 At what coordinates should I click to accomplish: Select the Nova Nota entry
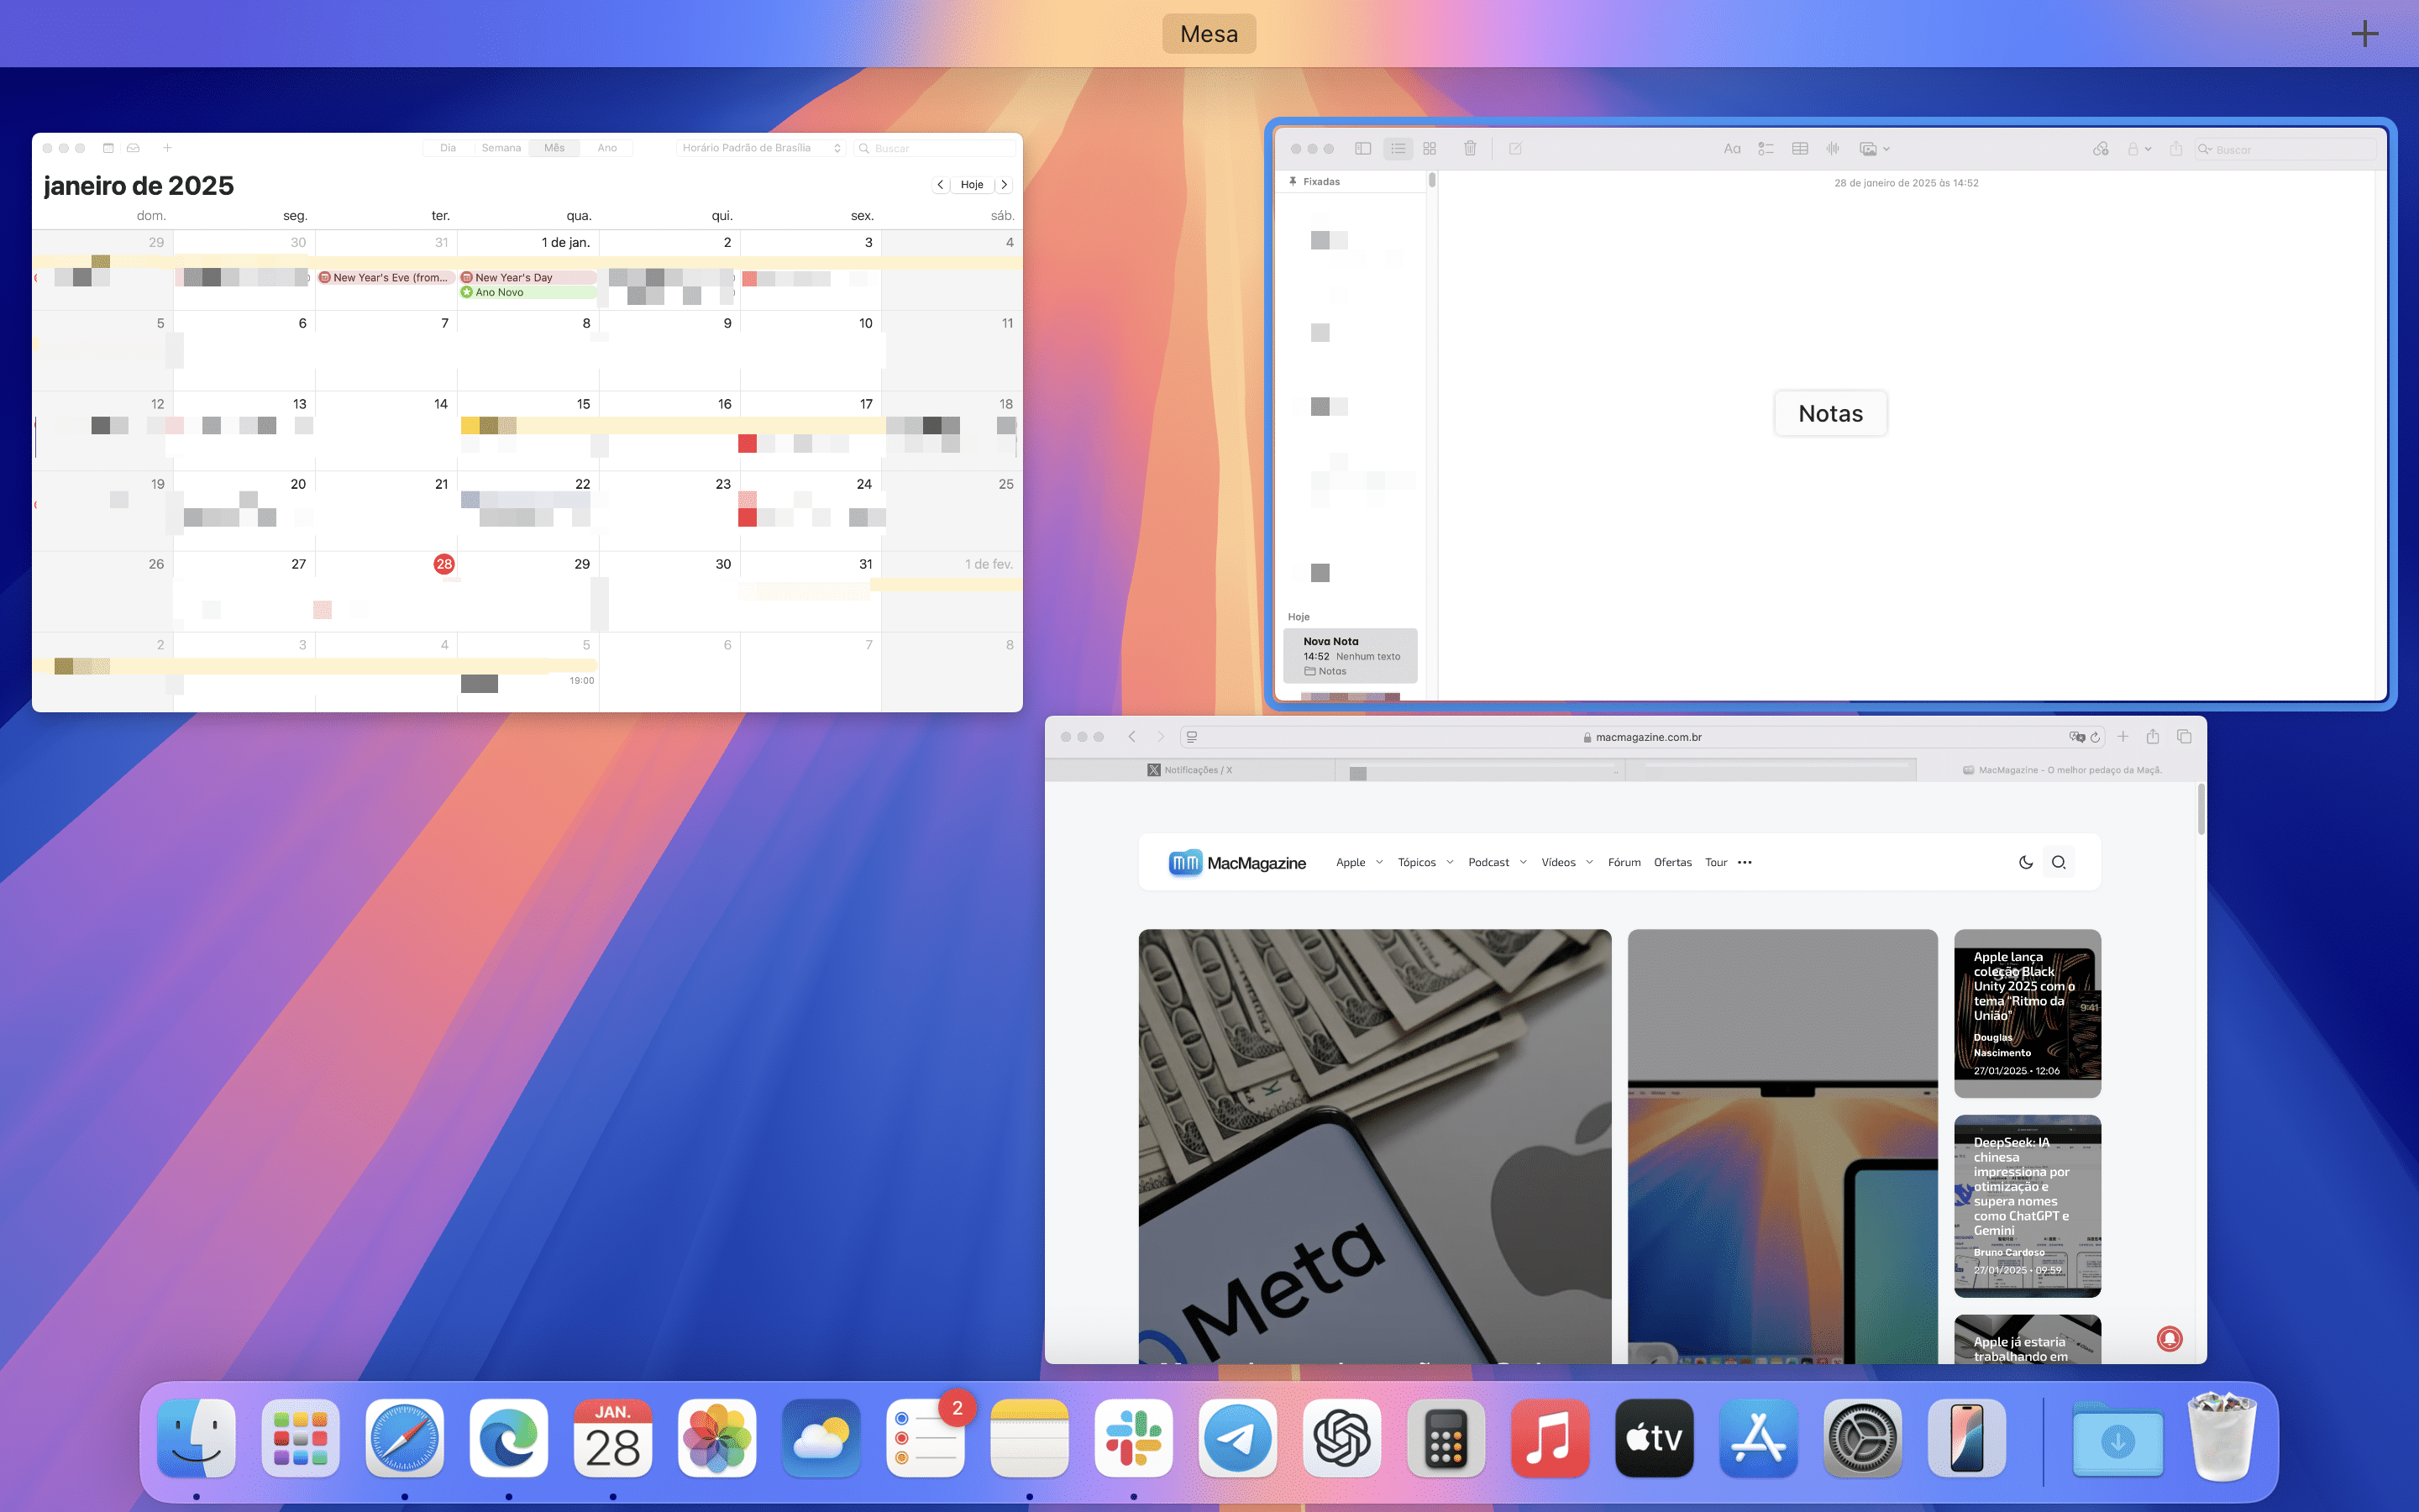[x=1351, y=656]
